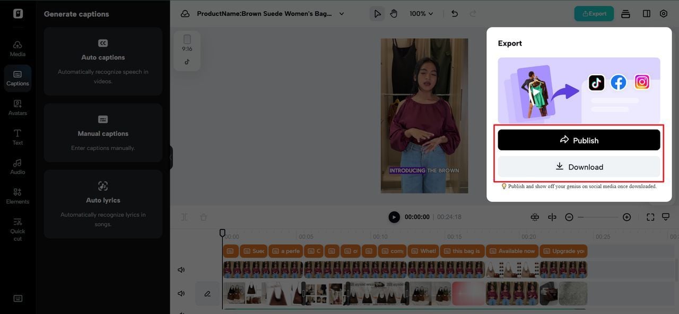The height and width of the screenshot is (314, 679).
Task: Select the Quick cut tool
Action: coord(18,229)
